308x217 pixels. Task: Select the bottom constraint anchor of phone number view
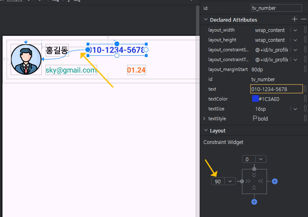(117, 56)
